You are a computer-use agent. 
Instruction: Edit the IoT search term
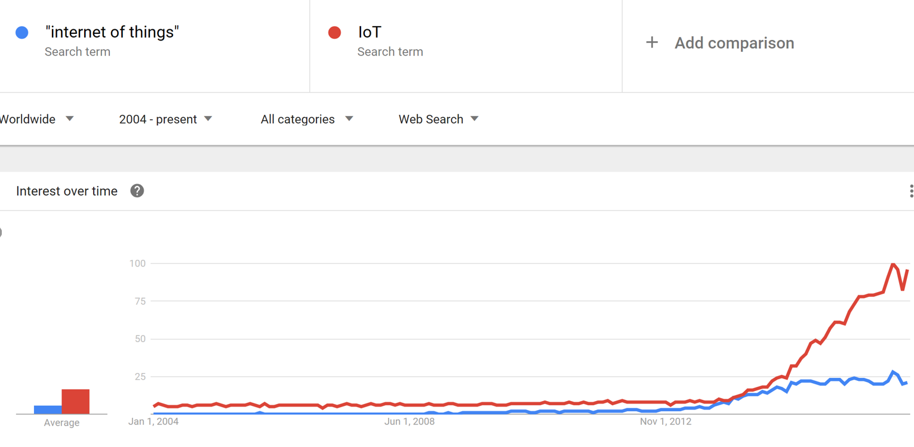coord(370,32)
